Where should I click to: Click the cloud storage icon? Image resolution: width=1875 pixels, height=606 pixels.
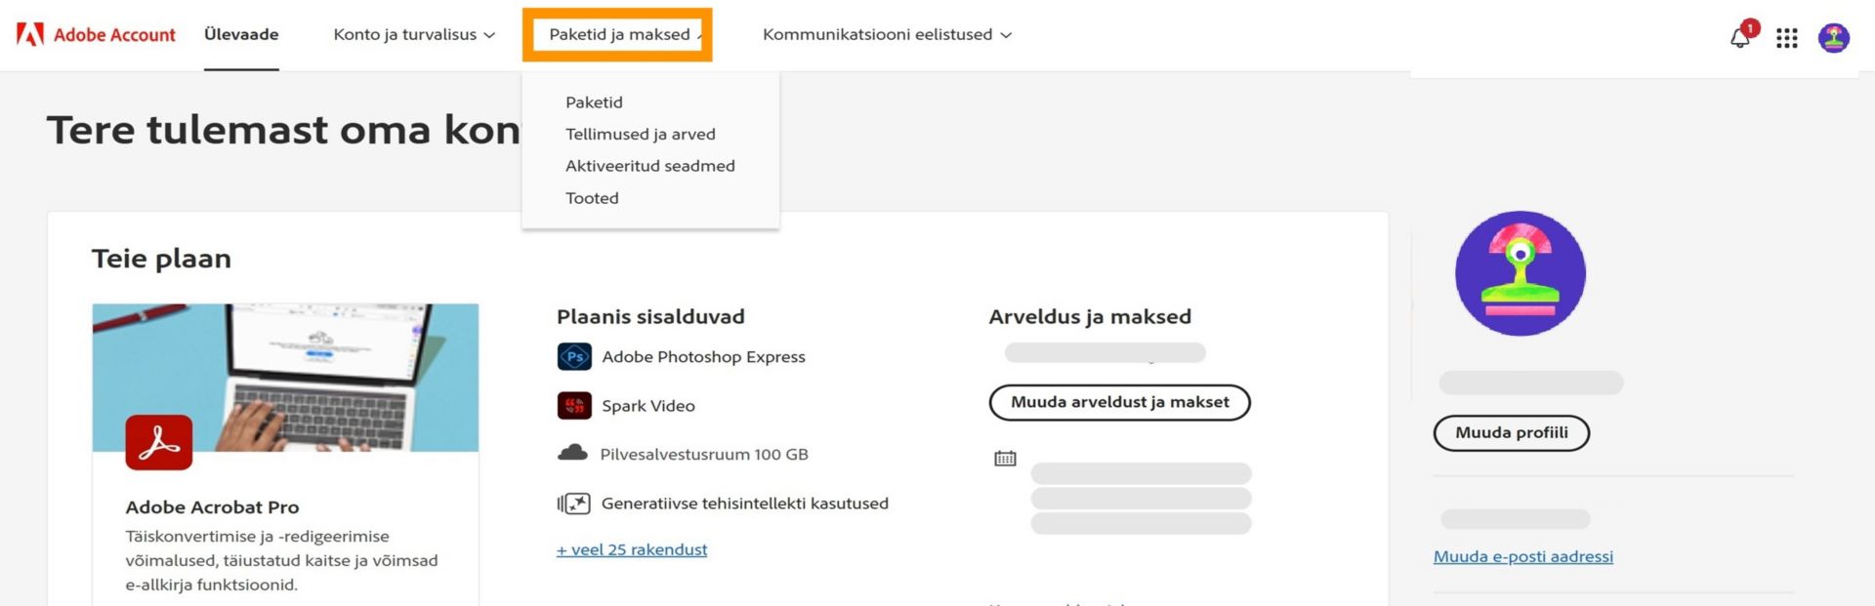pyautogui.click(x=572, y=454)
